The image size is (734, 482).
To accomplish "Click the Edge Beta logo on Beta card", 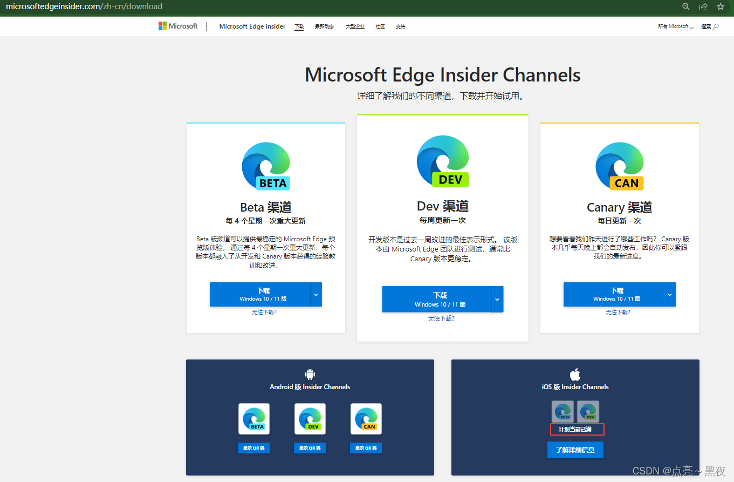I will click(x=266, y=166).
